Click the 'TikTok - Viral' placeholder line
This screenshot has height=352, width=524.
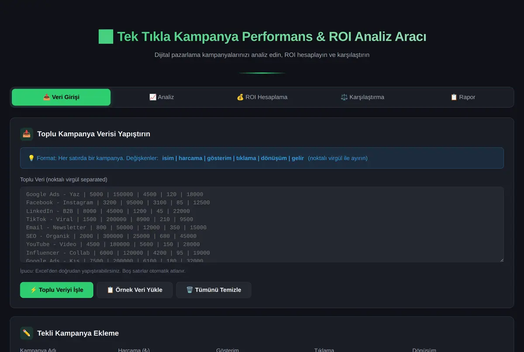pos(110,219)
